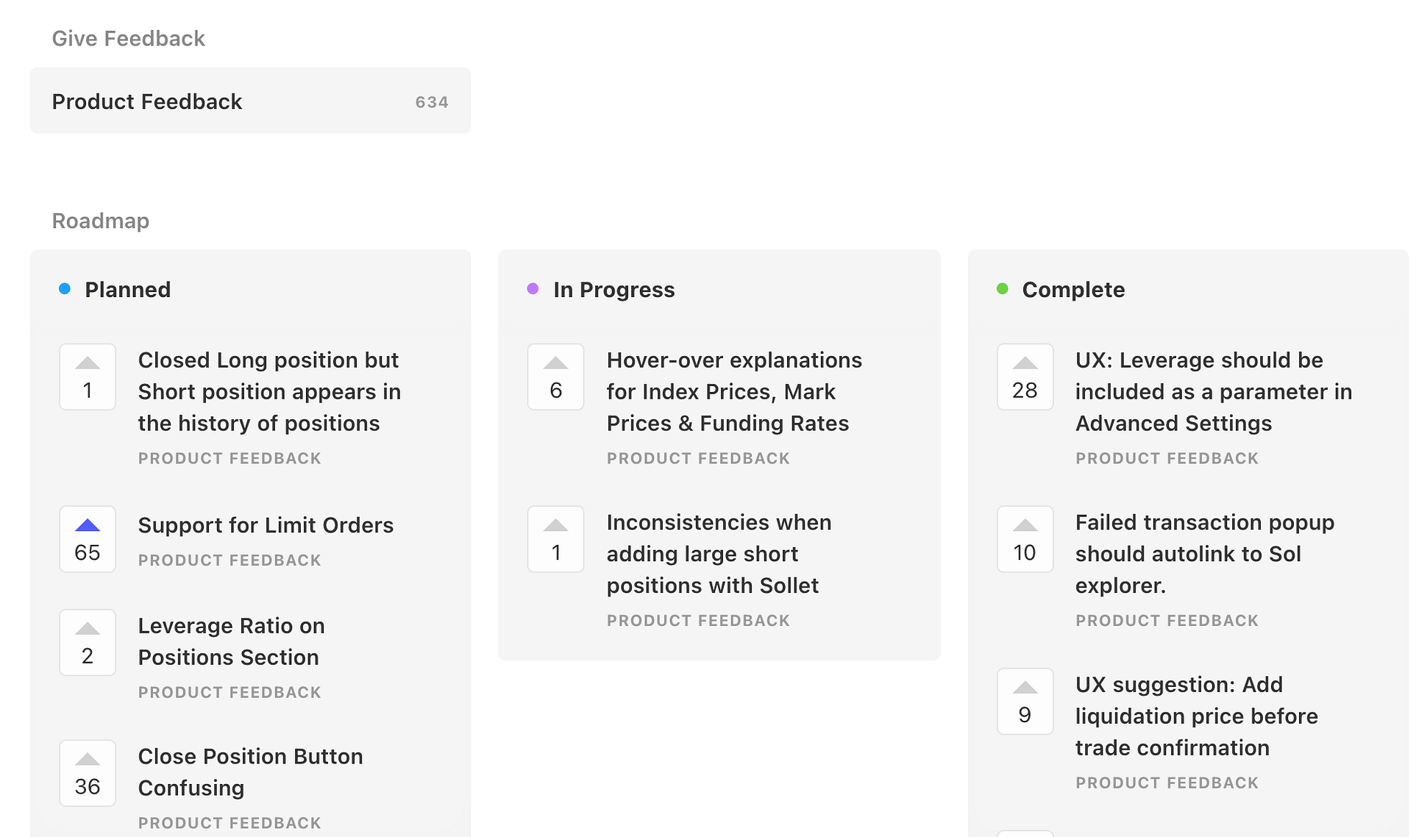The image size is (1416, 837).
Task: Open Hover-over explanations for Index Prices post
Action: coord(733,391)
